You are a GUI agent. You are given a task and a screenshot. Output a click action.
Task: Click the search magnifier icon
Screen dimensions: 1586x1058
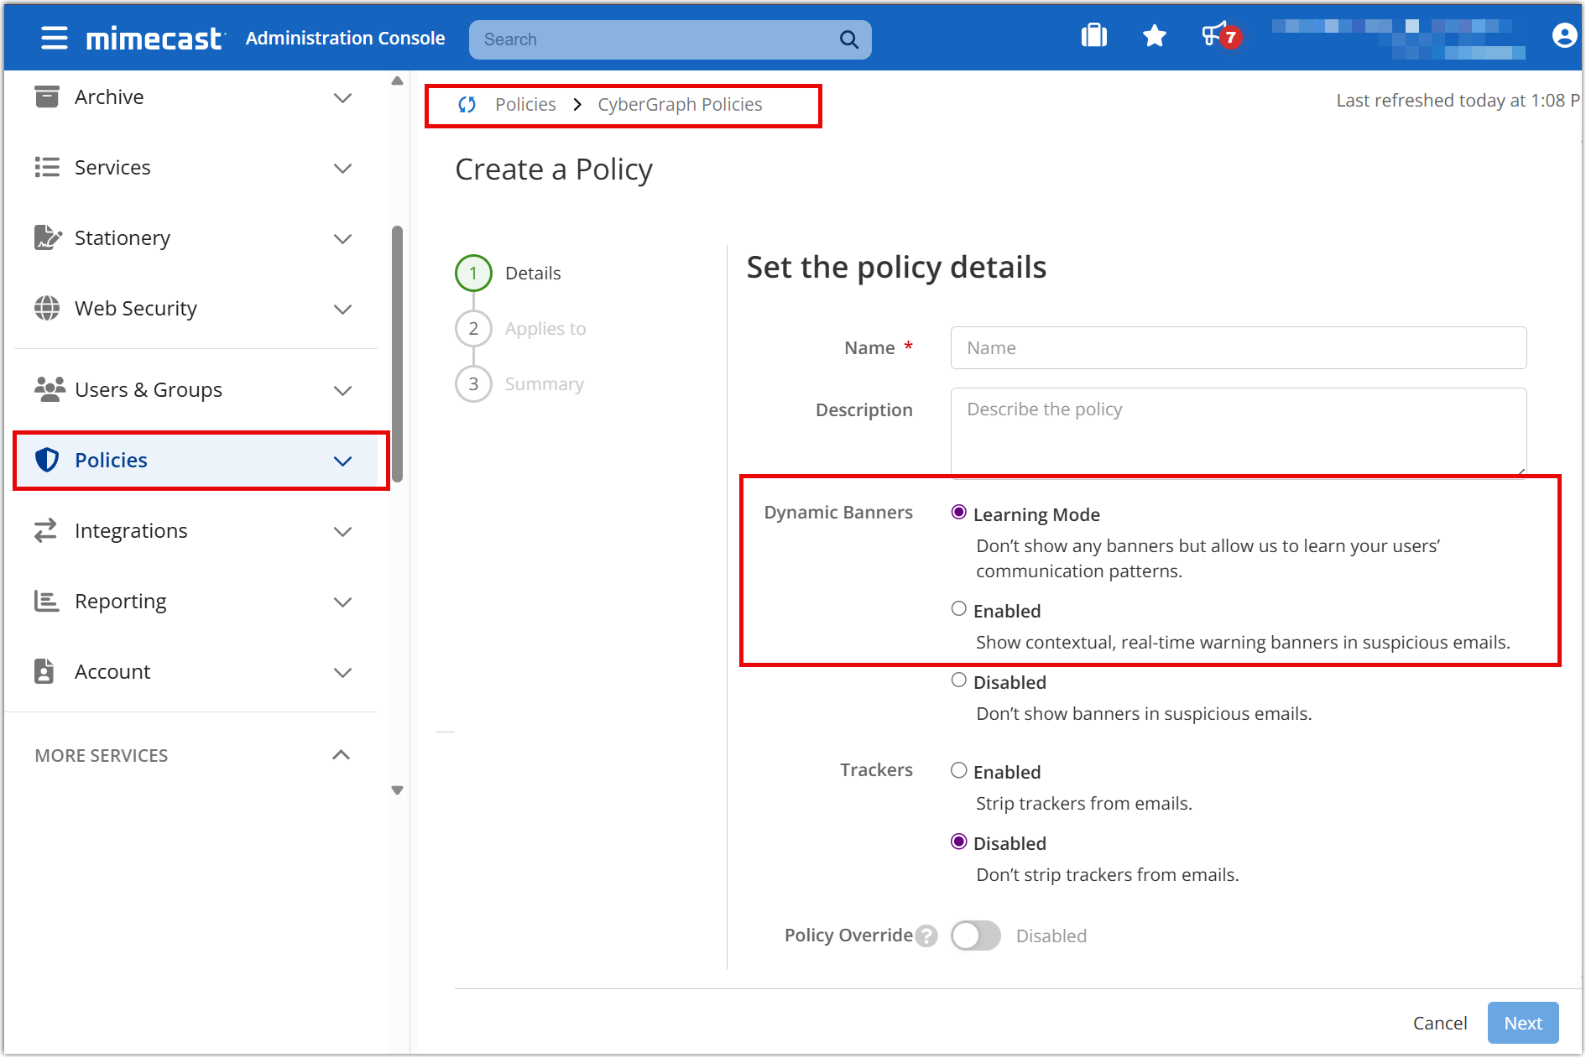tap(848, 39)
